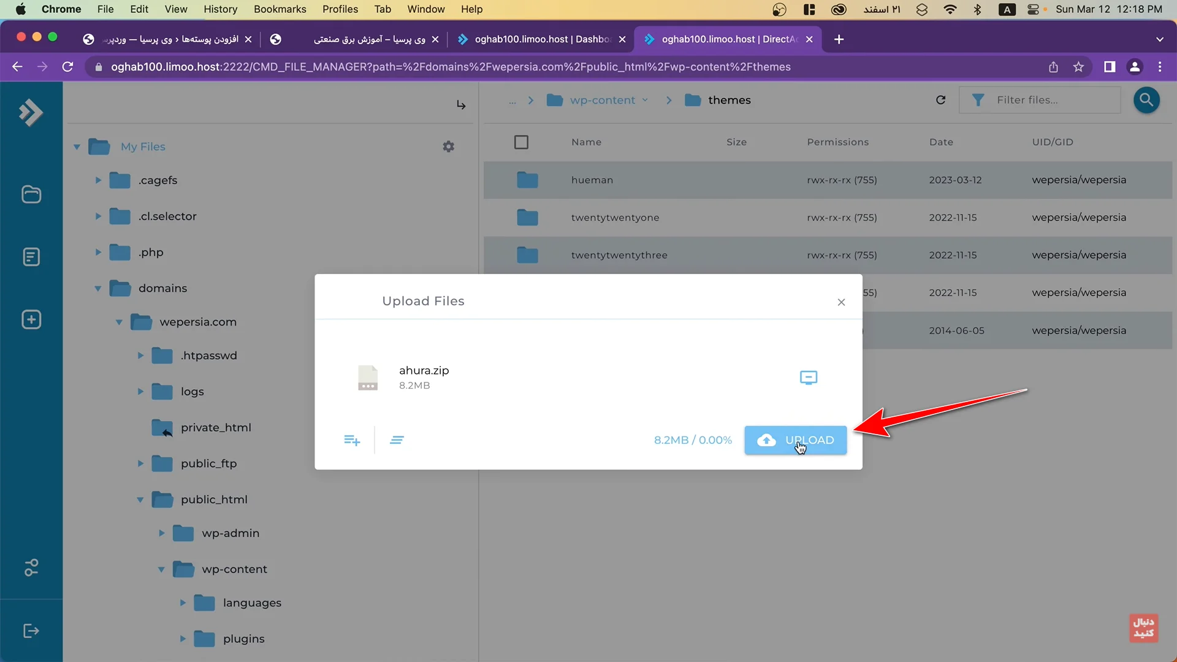
Task: Expand the .cagefs folder
Action: point(98,180)
